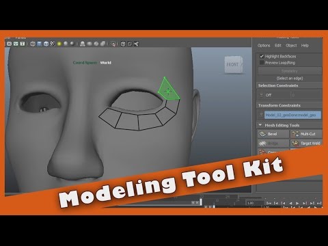
Task: Select the Multi-Cut tool
Action: (x=306, y=134)
